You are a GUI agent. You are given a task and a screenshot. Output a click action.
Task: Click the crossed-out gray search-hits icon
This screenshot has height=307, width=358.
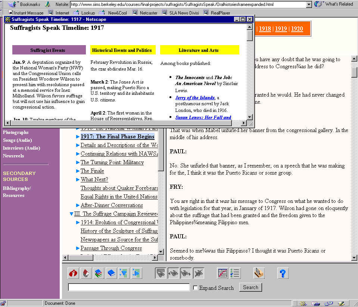point(198,273)
